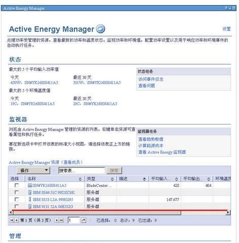The width and height of the screenshot is (239, 243).
Task: Open 查看 Active Energy 监视器 link
Action: [x=162, y=152]
